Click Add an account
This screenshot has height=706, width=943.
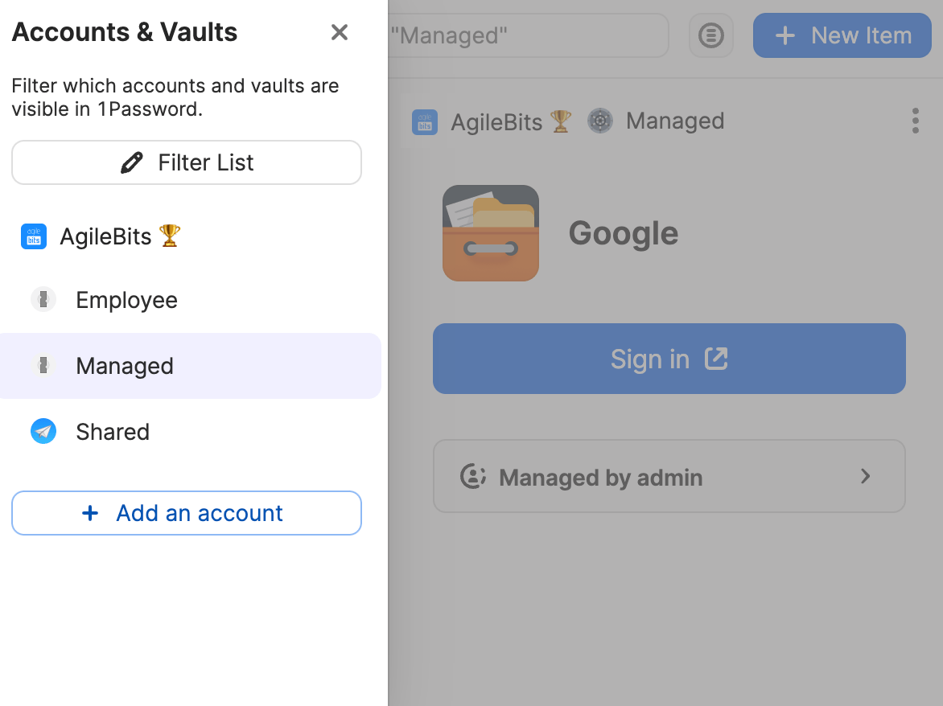186,512
